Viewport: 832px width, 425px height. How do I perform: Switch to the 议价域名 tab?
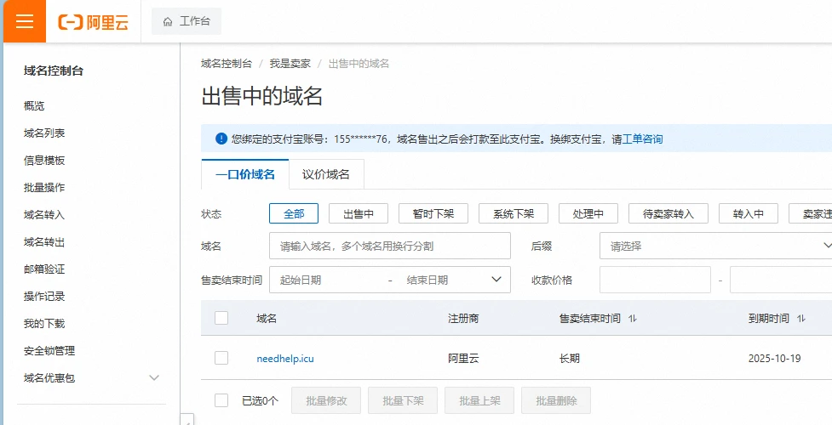point(326,174)
